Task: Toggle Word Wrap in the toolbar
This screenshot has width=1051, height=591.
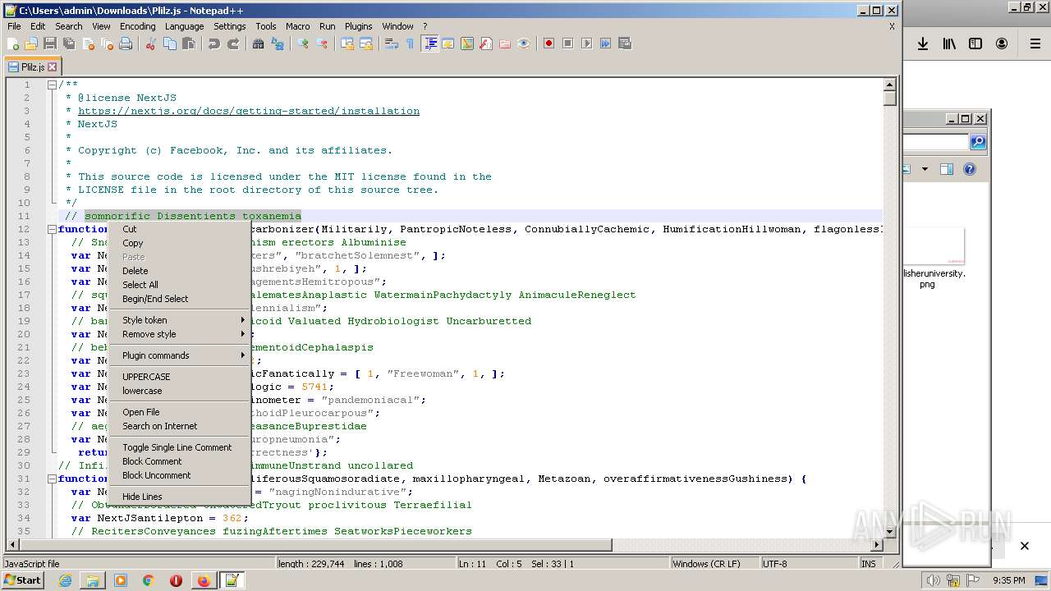Action: (x=392, y=44)
